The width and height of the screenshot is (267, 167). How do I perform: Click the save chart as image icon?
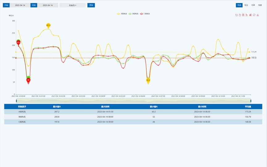pyautogui.click(x=258, y=15)
